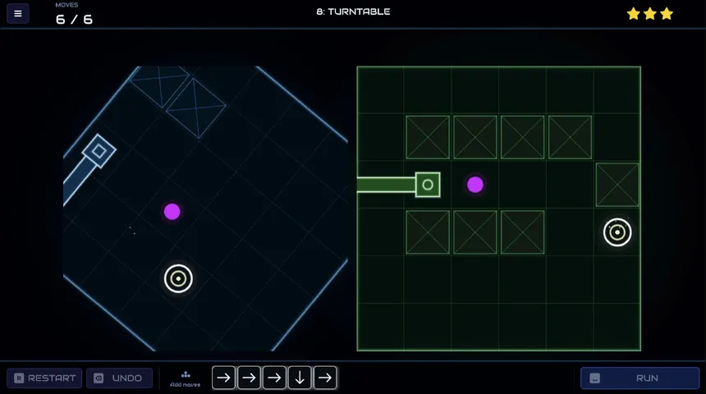706x394 pixels.
Task: Click the '6 / 6' moves counter
Action: click(x=74, y=20)
